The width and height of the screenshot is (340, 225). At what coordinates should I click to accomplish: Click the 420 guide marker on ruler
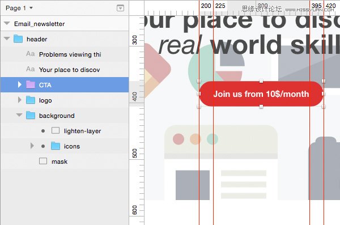click(331, 6)
